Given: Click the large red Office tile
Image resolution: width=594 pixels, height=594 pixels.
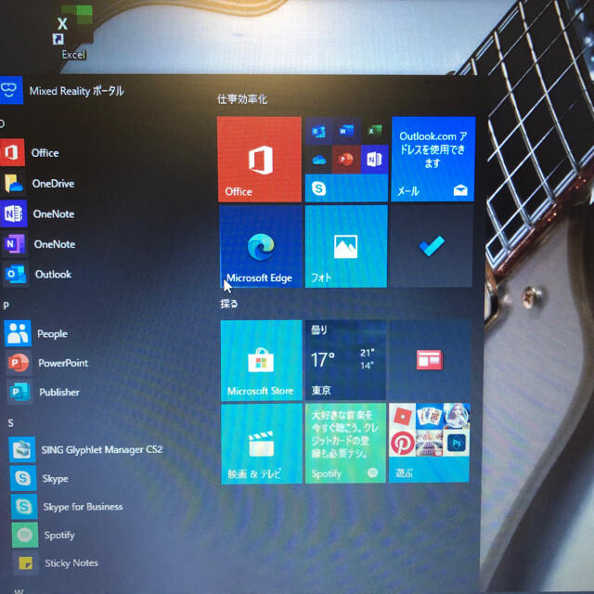Looking at the screenshot, I should click(x=260, y=159).
